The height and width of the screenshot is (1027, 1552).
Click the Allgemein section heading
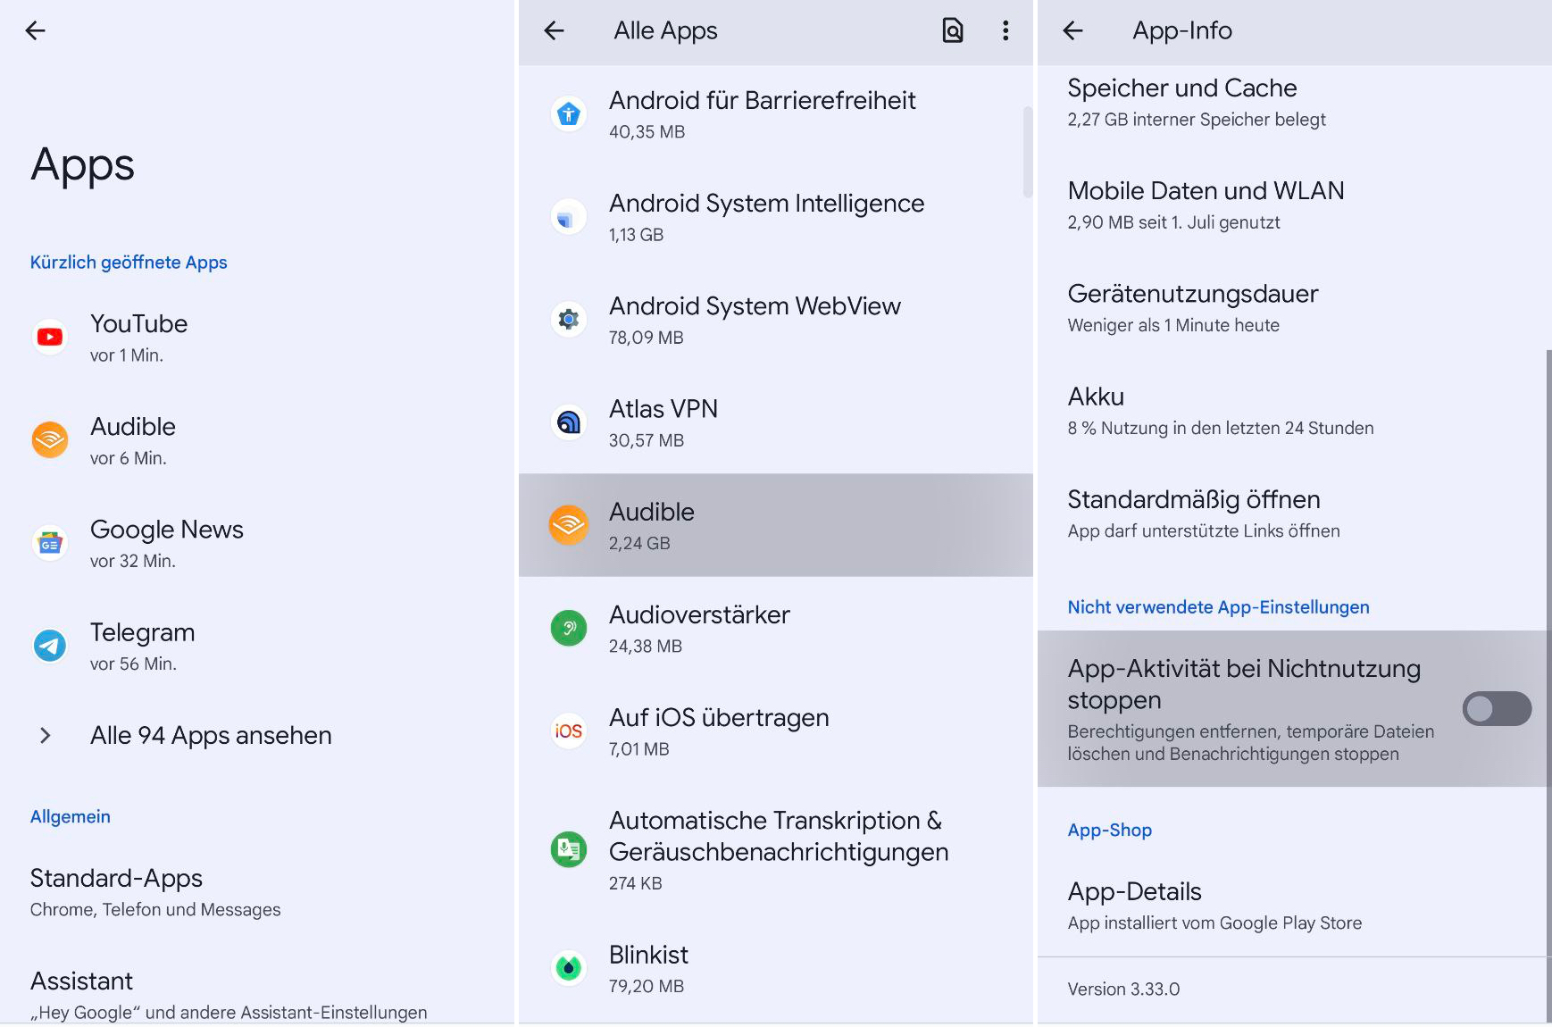point(71,817)
